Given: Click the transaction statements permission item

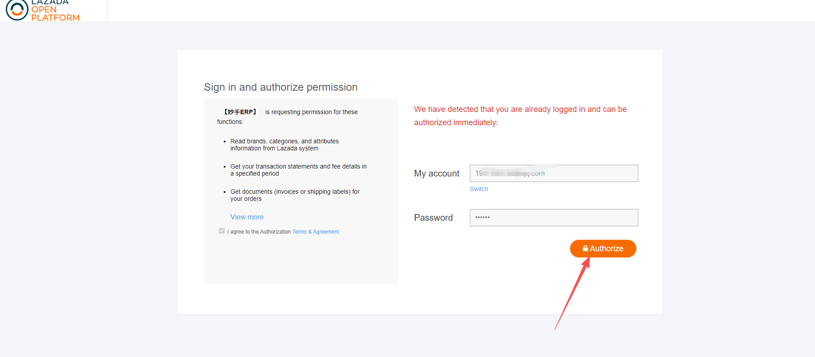Looking at the screenshot, I should pyautogui.click(x=298, y=170).
